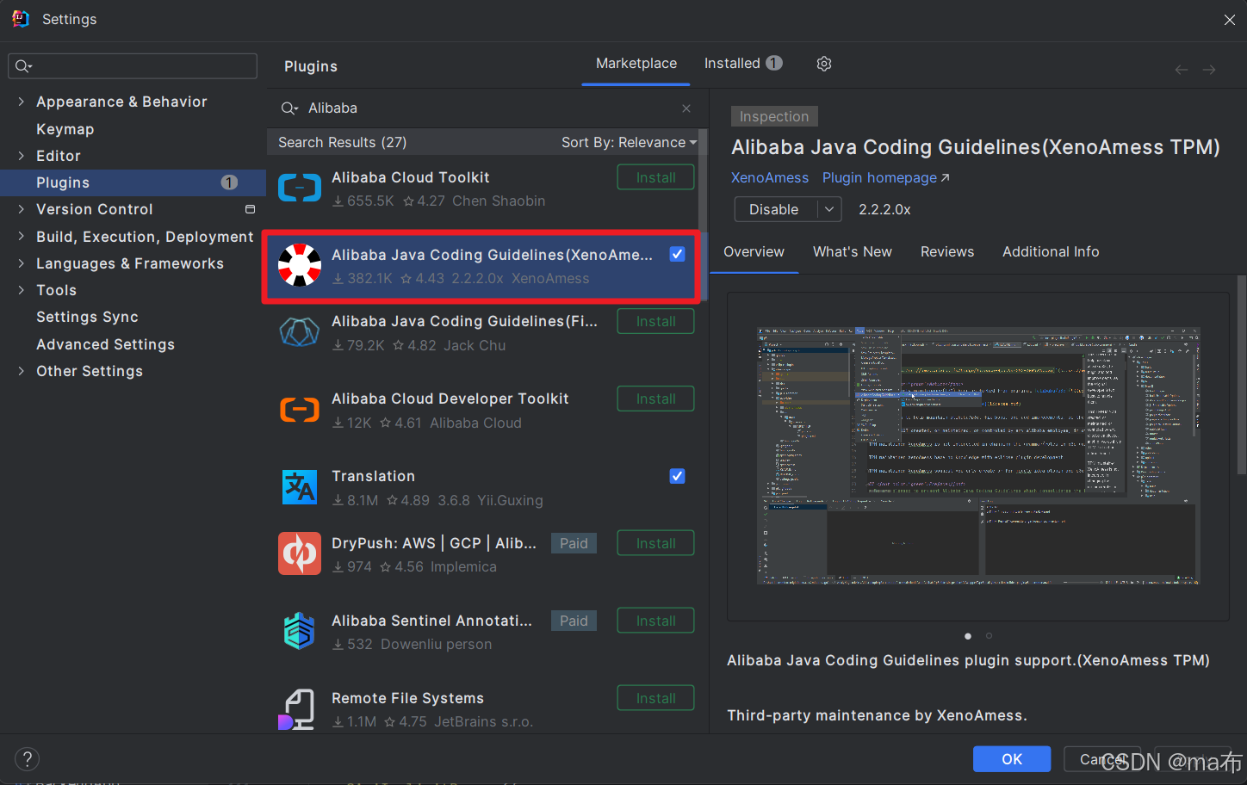Install Alibaba Cloud Toolkit
The width and height of the screenshot is (1247, 785).
[655, 177]
